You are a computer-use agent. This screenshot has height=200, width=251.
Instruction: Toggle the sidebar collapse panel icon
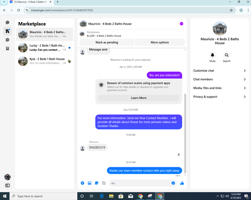point(8,185)
